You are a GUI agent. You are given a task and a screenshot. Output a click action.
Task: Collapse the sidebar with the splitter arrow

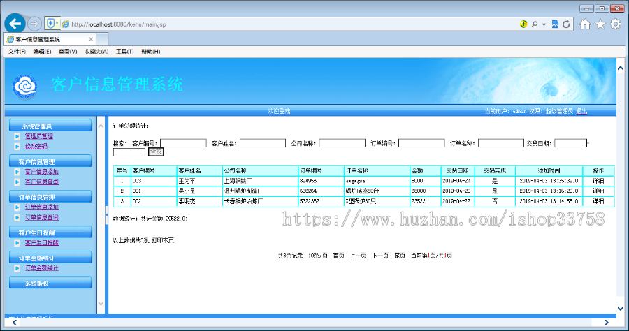[106, 215]
